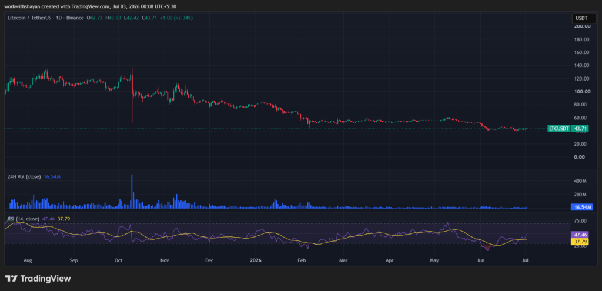Click the 75.00 RSI axis label
602x291 pixels.
pyautogui.click(x=580, y=220)
